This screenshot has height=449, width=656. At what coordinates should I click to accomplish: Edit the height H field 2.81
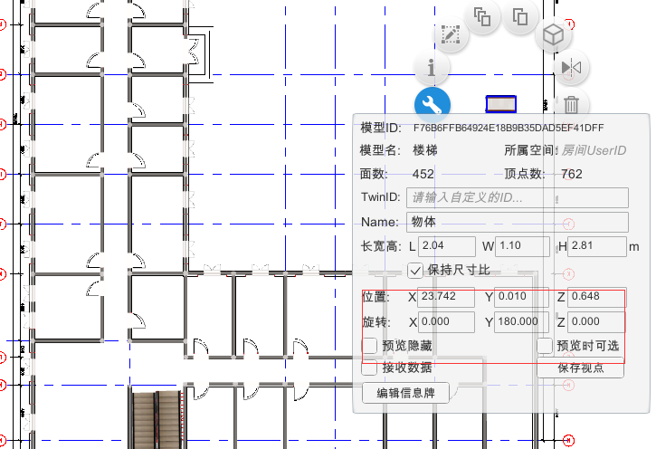597,246
